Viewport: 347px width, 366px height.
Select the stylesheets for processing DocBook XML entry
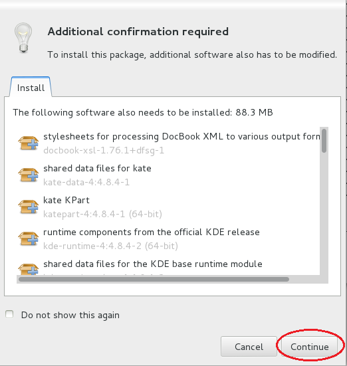tap(168, 143)
